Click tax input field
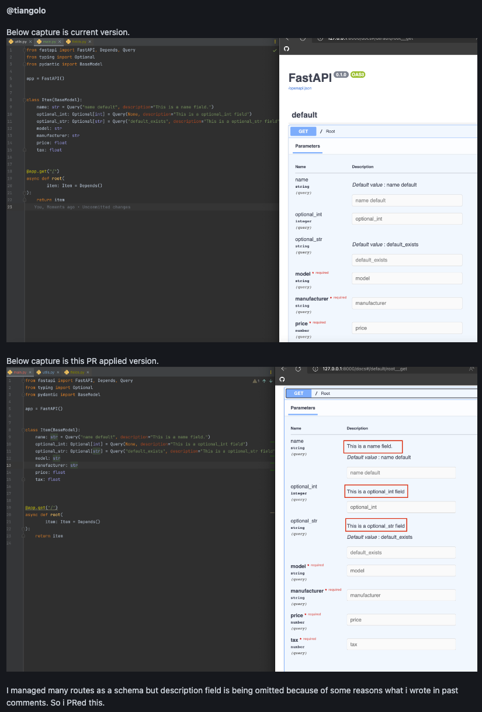 401,644
